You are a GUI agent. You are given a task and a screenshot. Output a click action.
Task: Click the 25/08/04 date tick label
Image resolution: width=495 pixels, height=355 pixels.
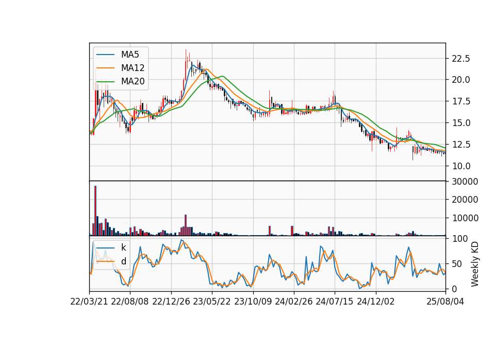[x=445, y=301]
